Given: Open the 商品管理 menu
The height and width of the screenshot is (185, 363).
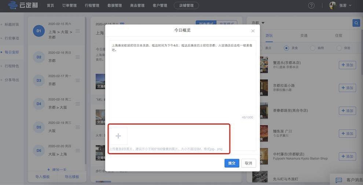Looking at the screenshot, I should pos(137,5).
